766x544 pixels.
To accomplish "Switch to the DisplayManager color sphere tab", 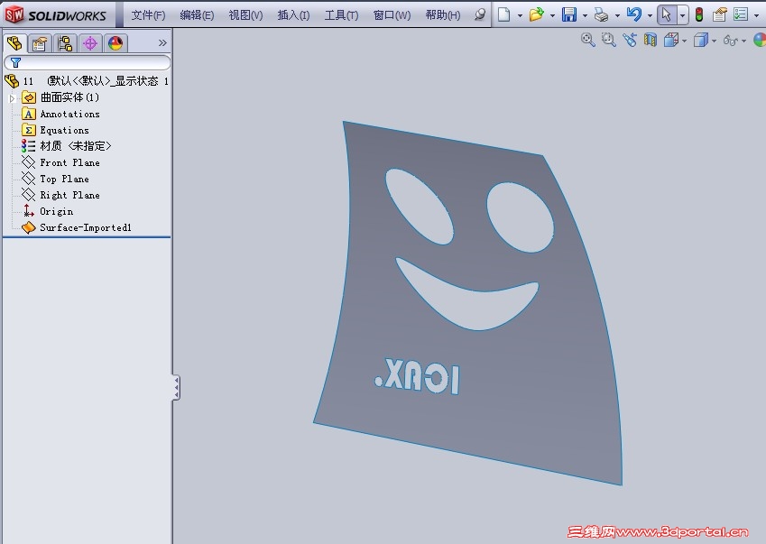I will [115, 43].
